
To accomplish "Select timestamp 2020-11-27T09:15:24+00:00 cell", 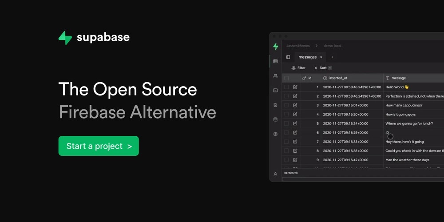I will point(352,123).
